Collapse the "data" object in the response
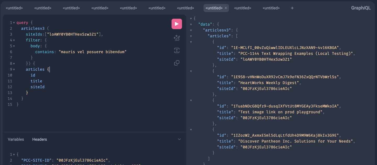 191,25
